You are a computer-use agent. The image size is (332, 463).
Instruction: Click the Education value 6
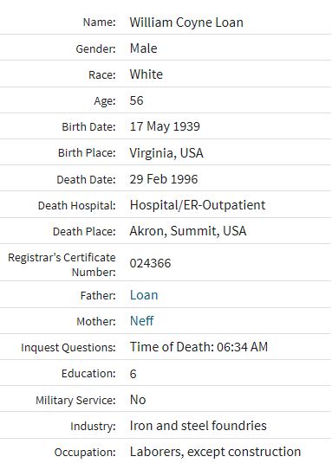tap(133, 374)
